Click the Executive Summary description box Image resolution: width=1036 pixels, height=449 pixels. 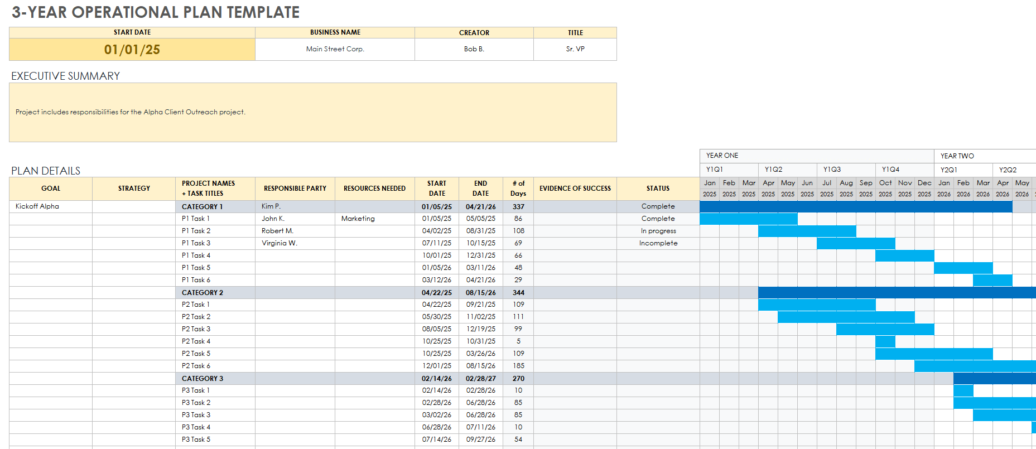click(312, 112)
